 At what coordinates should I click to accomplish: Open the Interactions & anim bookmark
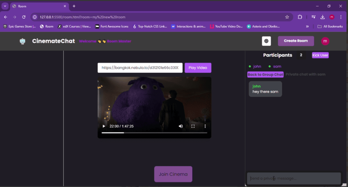tap(188, 26)
